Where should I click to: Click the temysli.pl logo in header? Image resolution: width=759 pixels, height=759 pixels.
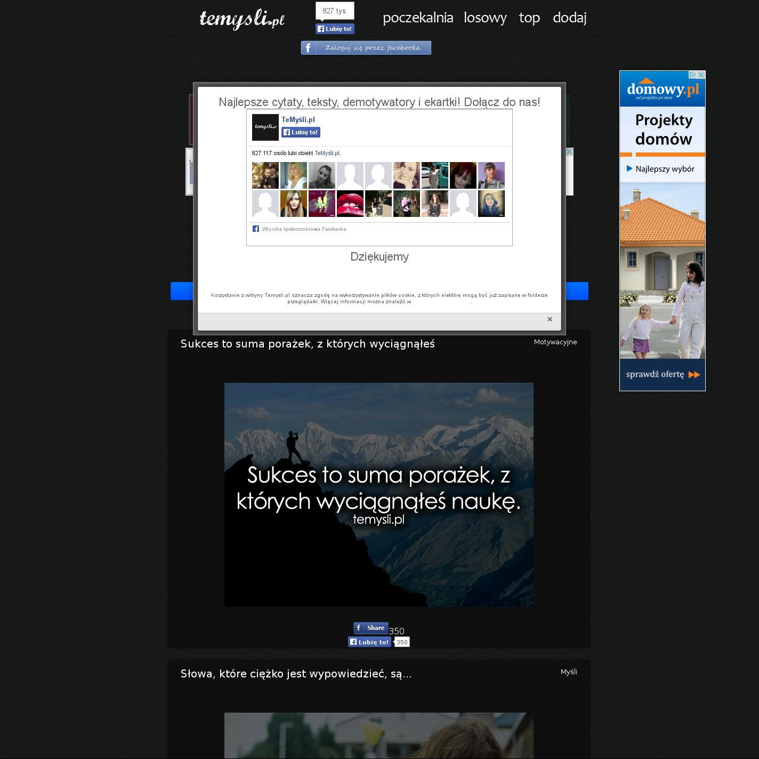(242, 19)
